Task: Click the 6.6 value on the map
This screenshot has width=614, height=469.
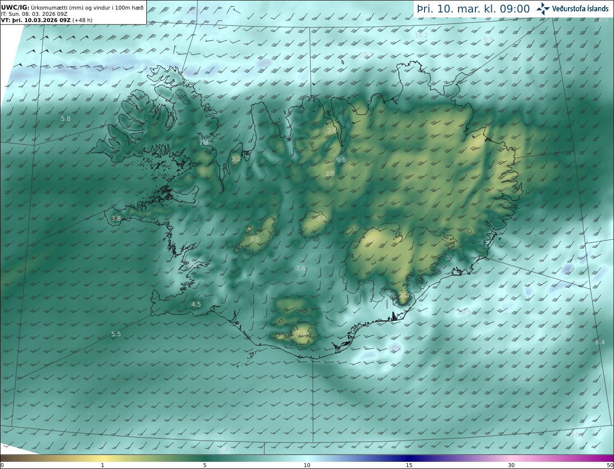Action: pos(341,159)
